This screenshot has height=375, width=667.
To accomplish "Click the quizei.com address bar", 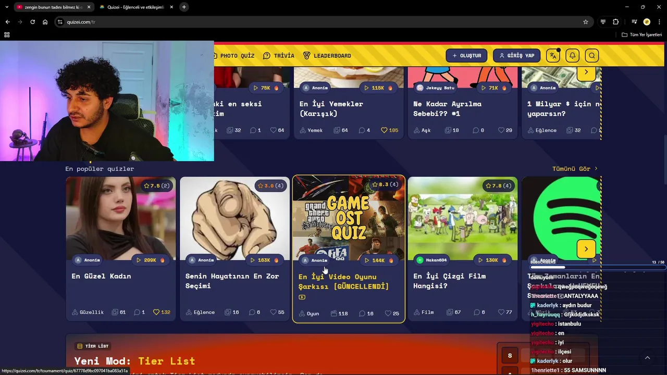I will 323,22.
